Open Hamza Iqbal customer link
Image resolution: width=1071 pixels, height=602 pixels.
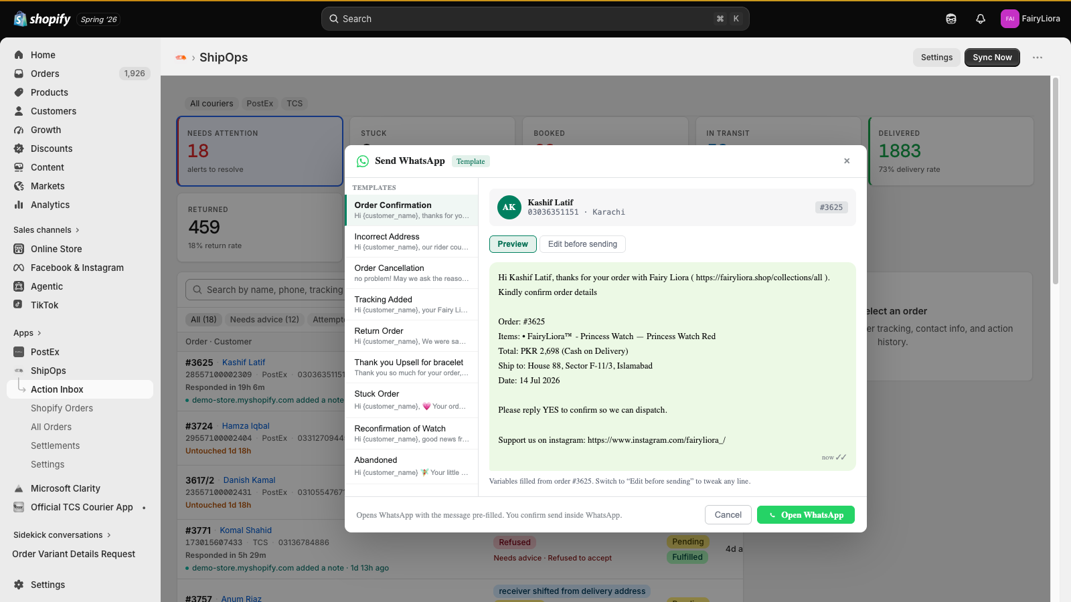click(x=246, y=426)
